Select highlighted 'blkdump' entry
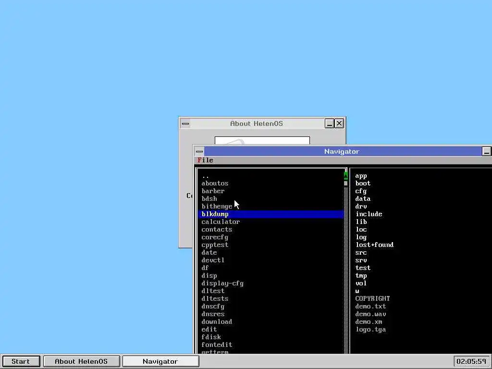The width and height of the screenshot is (492, 369). click(x=271, y=214)
